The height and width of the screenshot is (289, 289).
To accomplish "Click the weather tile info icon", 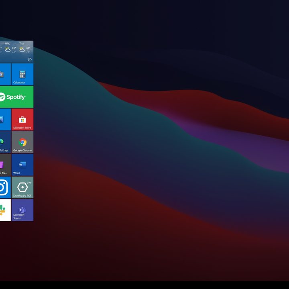I will (x=30, y=59).
